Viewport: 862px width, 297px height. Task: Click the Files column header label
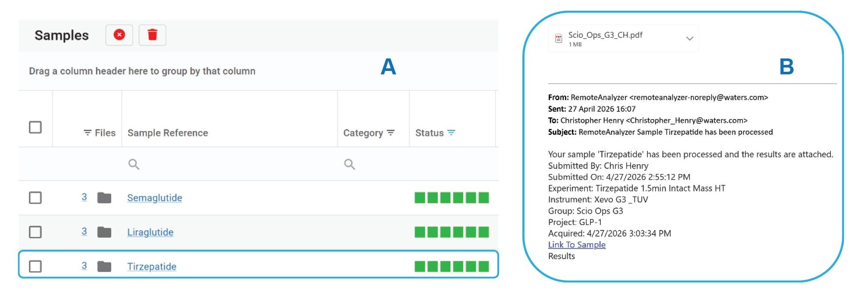[105, 133]
